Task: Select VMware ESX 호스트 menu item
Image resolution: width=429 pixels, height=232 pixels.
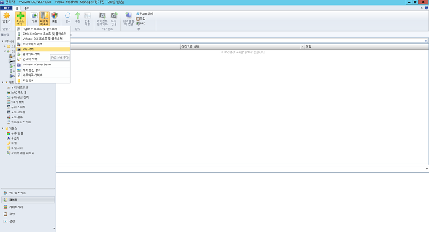Action: [43, 39]
